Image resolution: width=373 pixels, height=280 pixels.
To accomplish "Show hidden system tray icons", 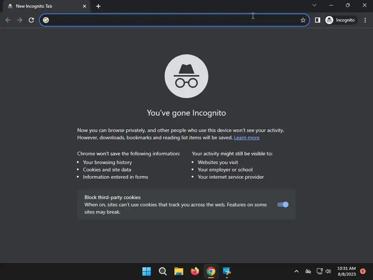I will pyautogui.click(x=297, y=271).
